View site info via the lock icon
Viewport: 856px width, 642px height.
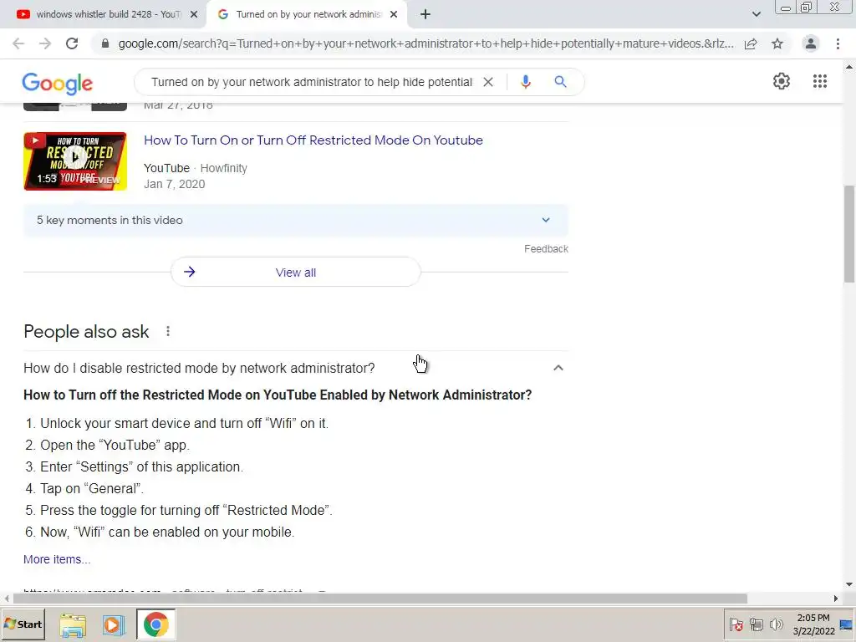105,43
